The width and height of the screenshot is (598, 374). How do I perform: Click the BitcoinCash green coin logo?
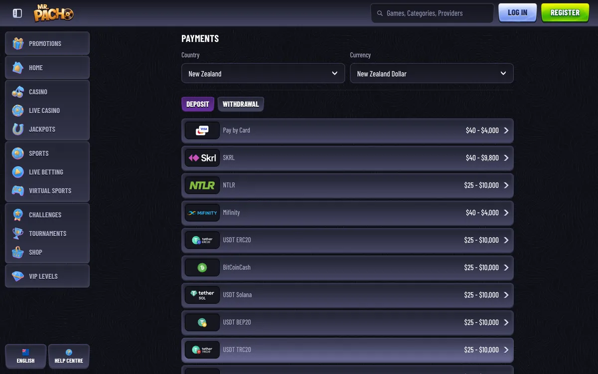click(202, 267)
